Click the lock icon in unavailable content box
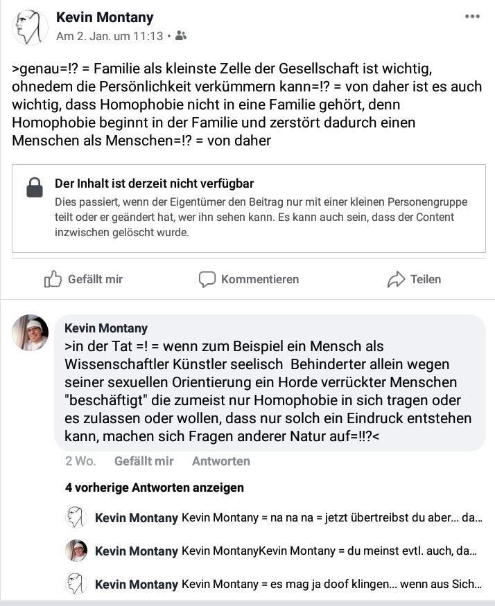 click(x=35, y=188)
